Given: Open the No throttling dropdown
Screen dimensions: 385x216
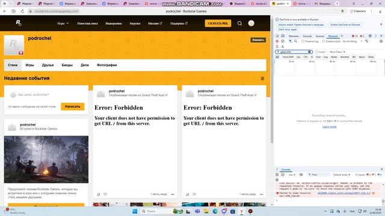Looking at the screenshot, I should 353,41.
